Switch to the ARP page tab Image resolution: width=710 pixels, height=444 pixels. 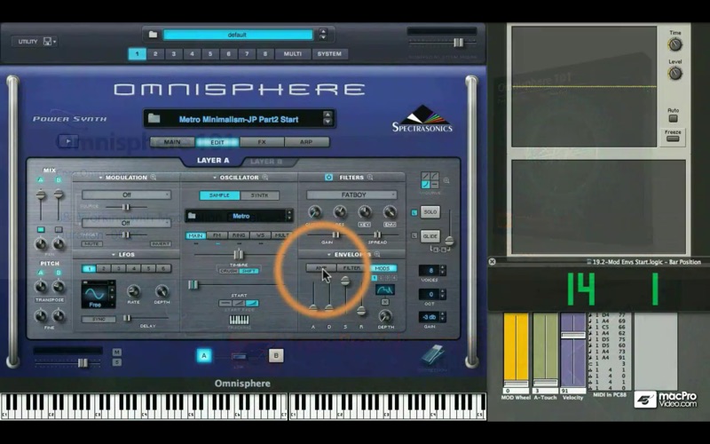[x=306, y=142]
